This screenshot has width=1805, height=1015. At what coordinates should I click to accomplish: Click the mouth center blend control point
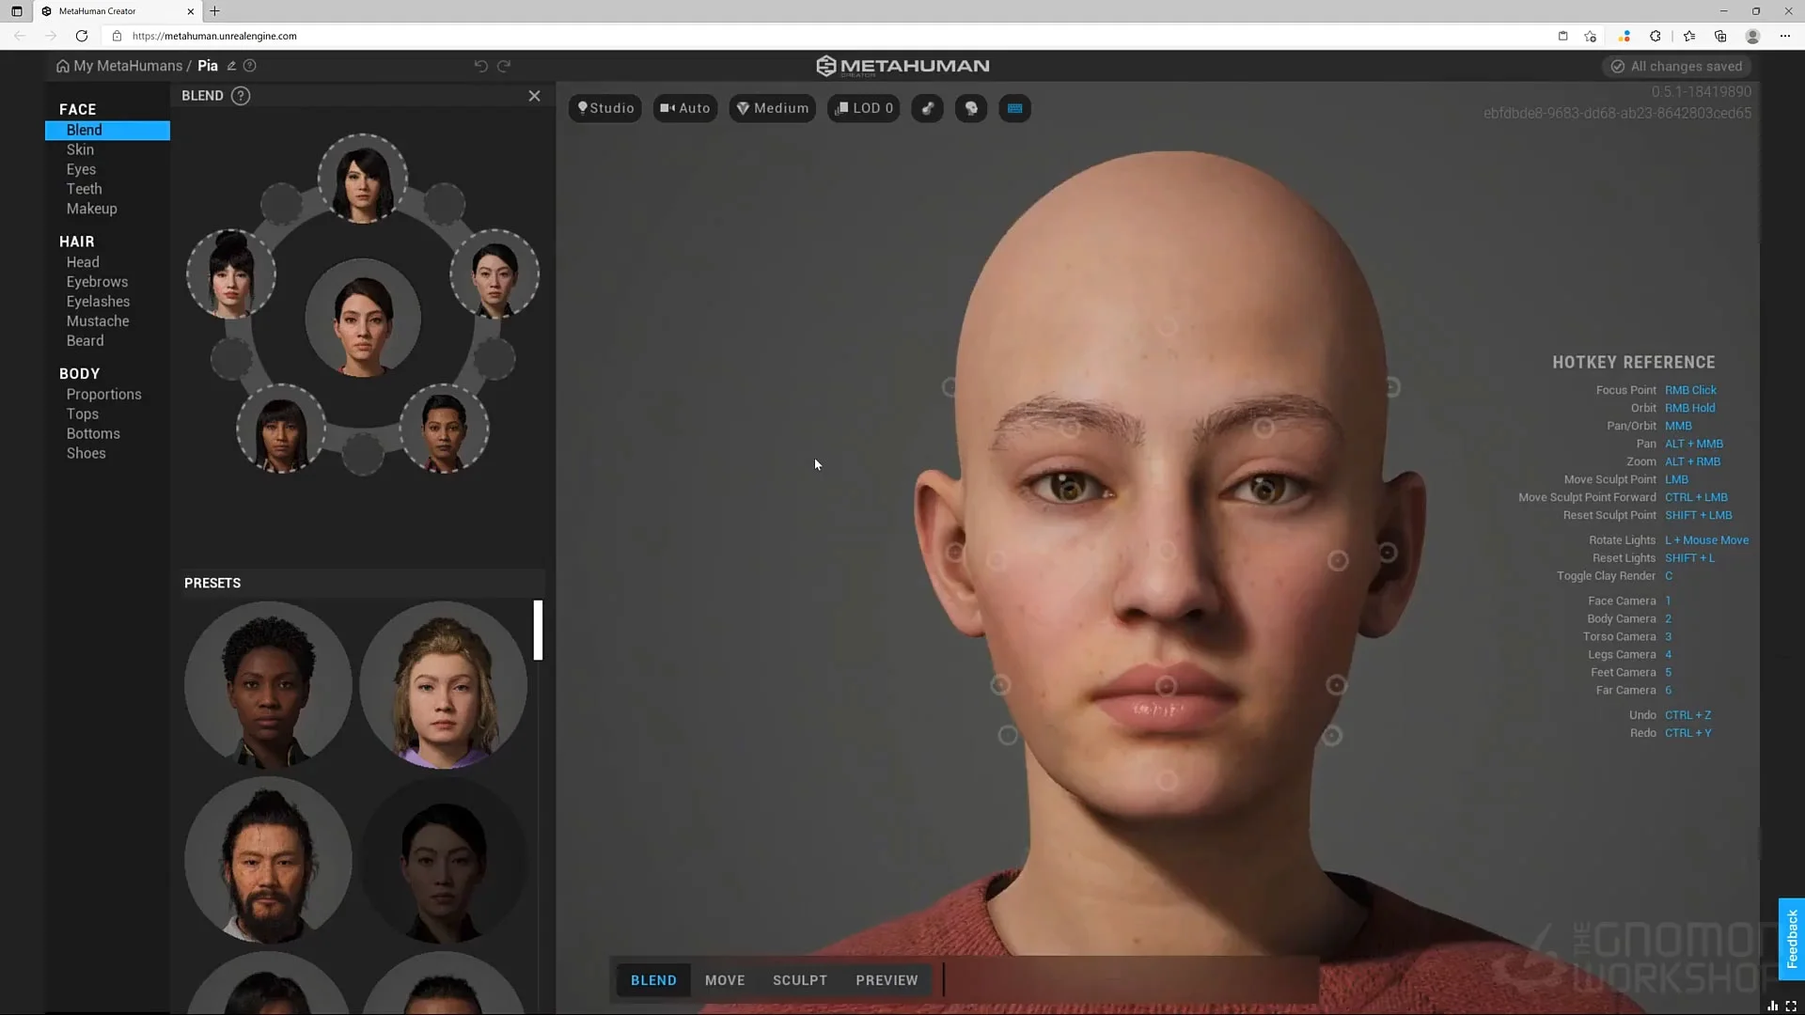[x=1166, y=687]
